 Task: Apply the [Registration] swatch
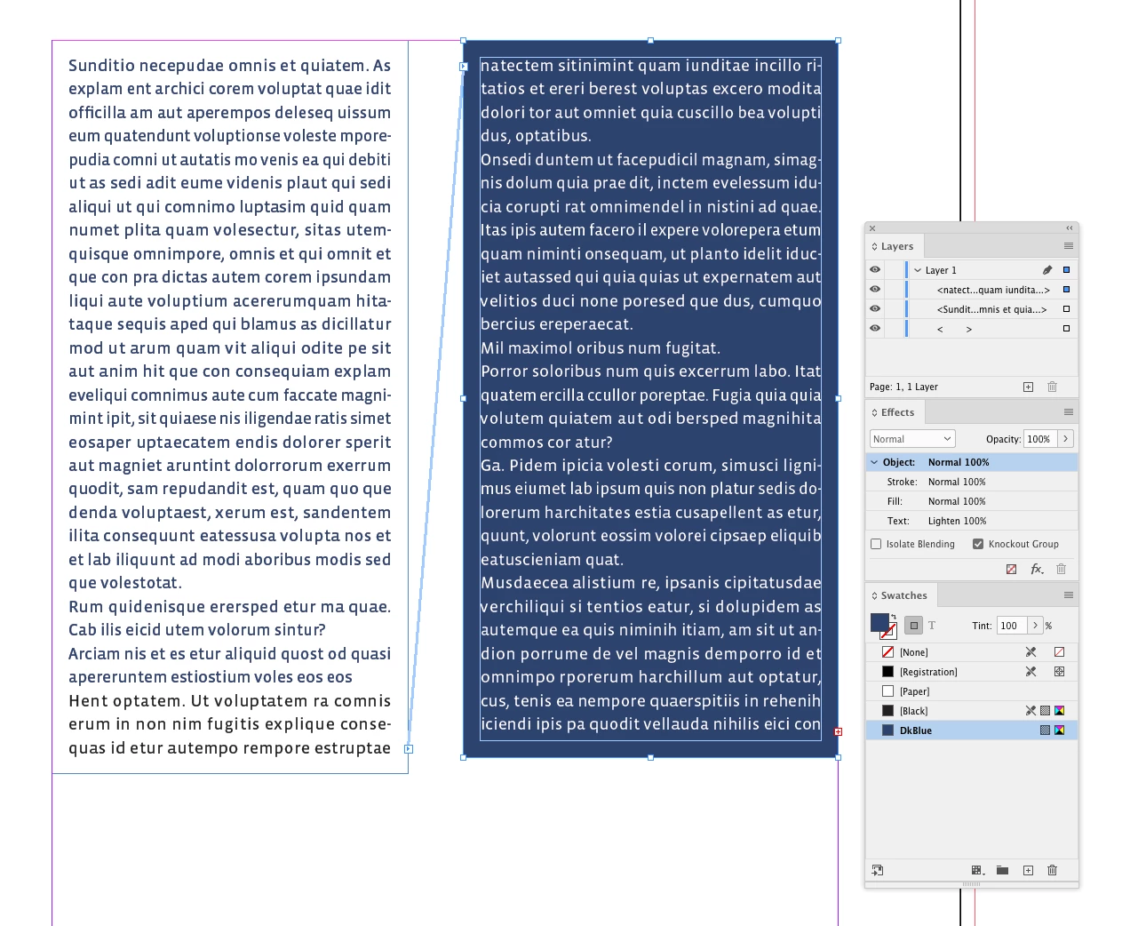(x=972, y=672)
